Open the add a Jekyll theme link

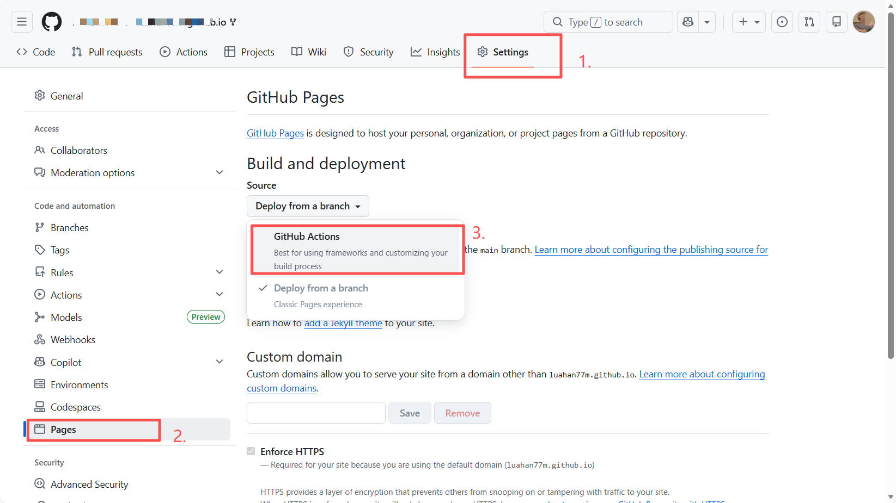point(343,323)
